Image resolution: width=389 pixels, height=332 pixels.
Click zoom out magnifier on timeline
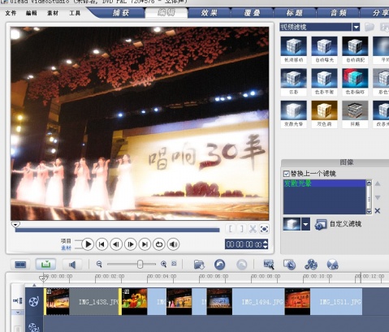tap(99, 264)
